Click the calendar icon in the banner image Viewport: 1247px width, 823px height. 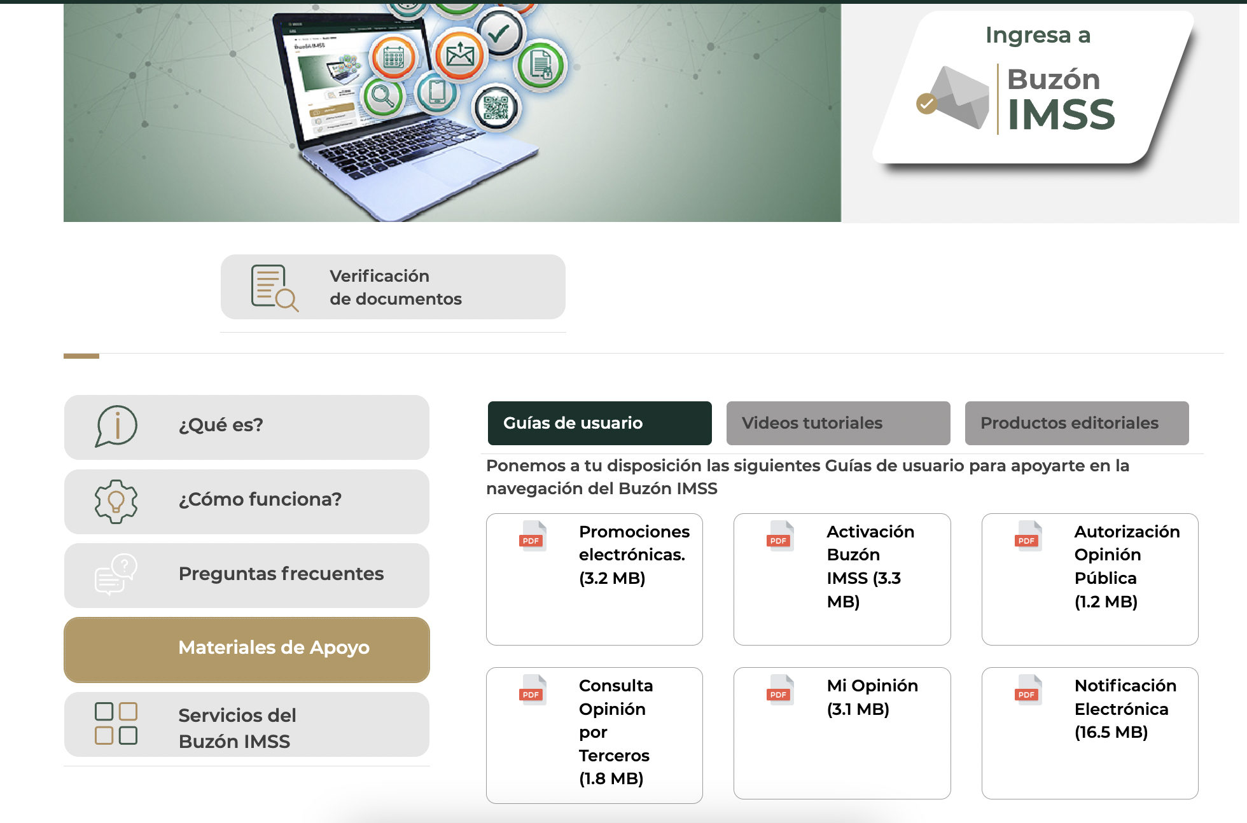click(393, 58)
